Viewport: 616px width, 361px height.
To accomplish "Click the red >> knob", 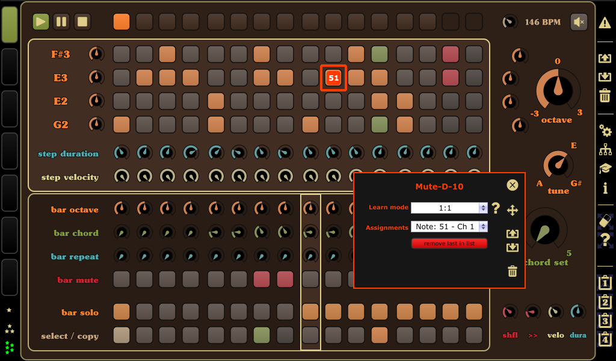I will pos(533,312).
